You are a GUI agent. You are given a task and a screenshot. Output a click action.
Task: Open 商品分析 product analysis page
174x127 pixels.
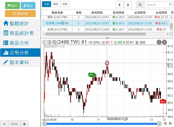20,43
